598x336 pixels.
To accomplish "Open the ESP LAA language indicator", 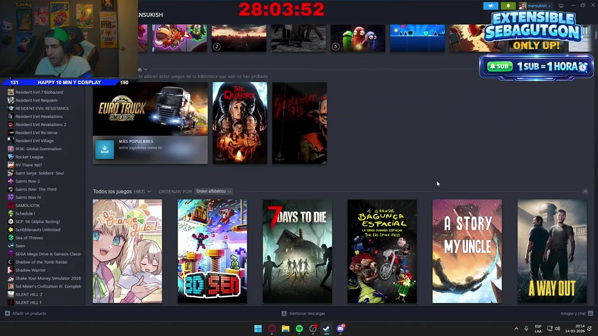I will pyautogui.click(x=538, y=329).
